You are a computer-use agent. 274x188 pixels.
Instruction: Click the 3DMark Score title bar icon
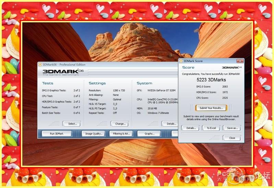pyautogui.click(x=181, y=61)
